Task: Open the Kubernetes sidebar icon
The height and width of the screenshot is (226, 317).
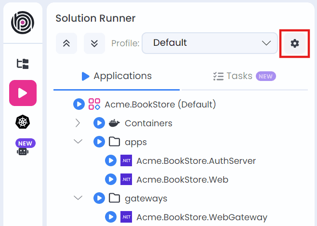Action: point(23,122)
